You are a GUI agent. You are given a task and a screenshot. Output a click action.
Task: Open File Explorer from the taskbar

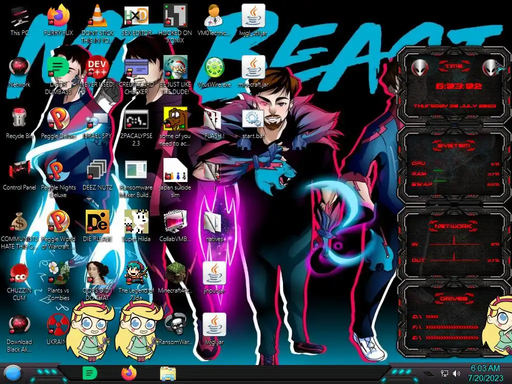tap(168, 373)
